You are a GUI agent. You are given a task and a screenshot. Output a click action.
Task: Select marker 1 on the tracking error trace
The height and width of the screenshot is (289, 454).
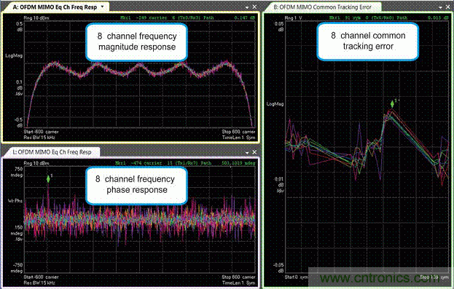point(392,103)
